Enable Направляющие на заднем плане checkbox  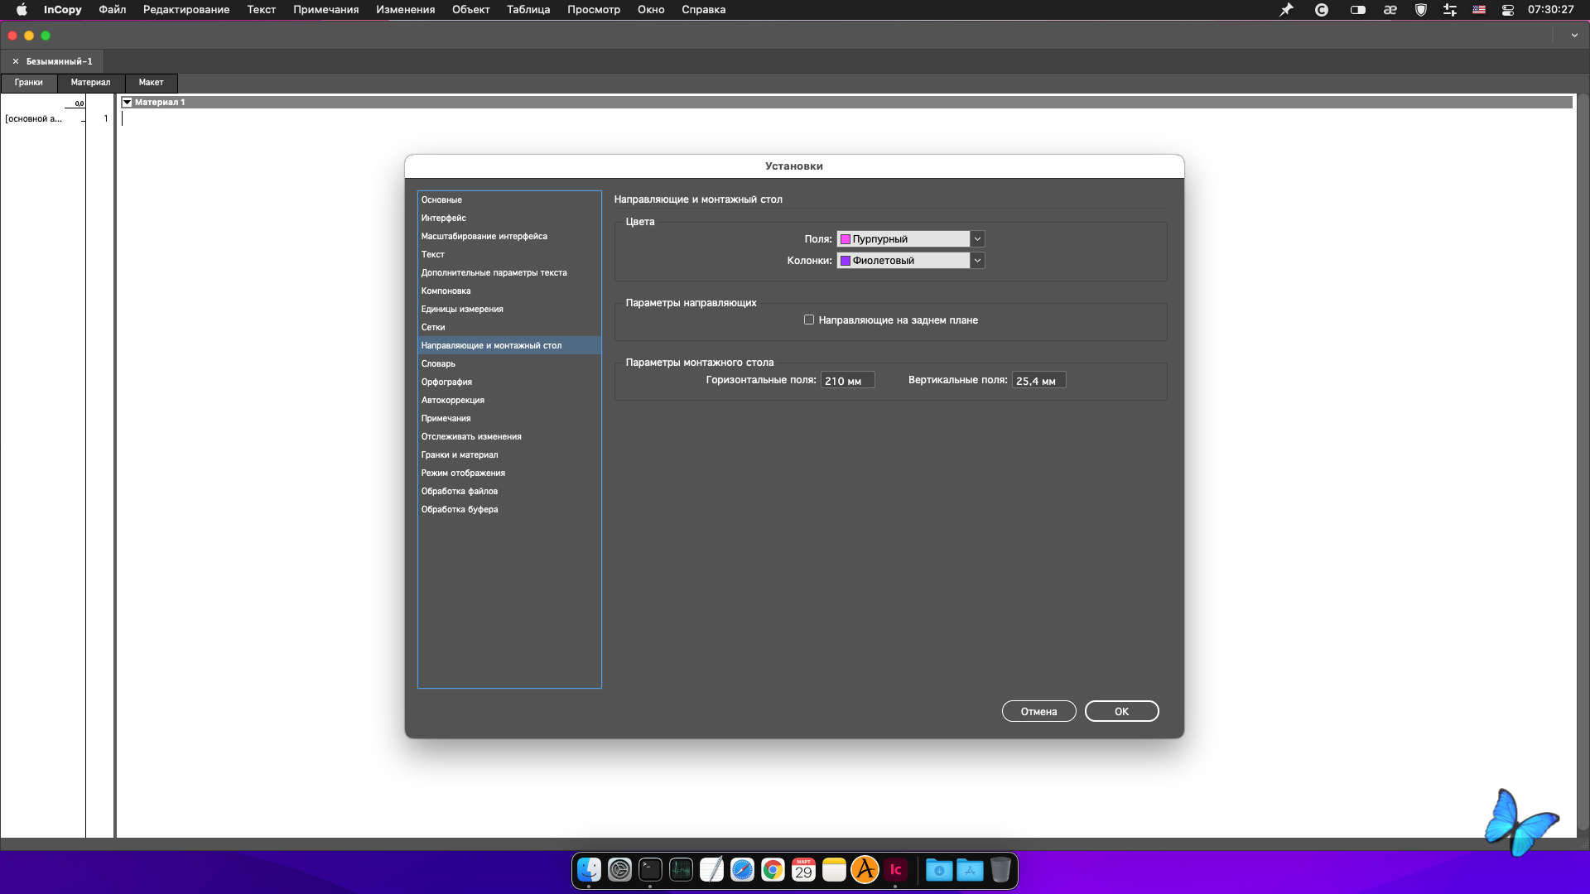[809, 320]
